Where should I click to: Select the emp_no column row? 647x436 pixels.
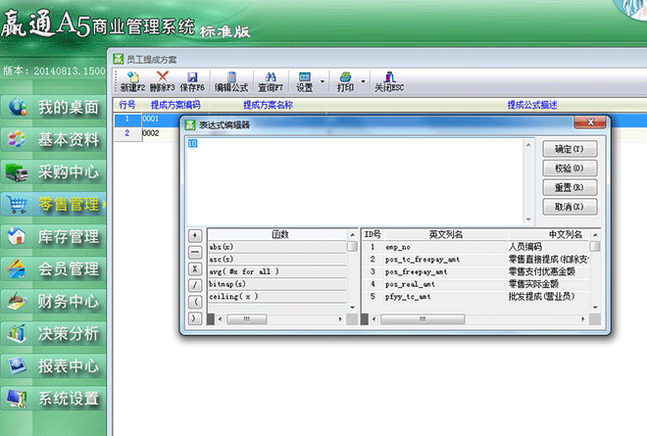point(475,247)
